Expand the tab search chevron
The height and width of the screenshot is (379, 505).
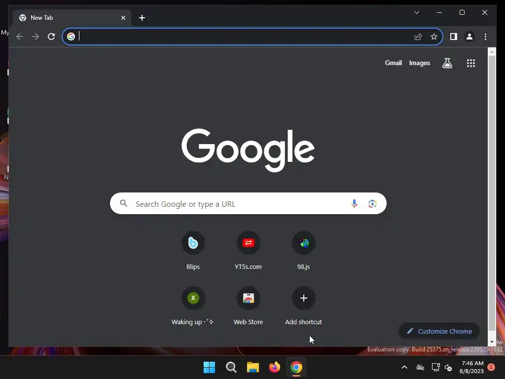coord(416,12)
